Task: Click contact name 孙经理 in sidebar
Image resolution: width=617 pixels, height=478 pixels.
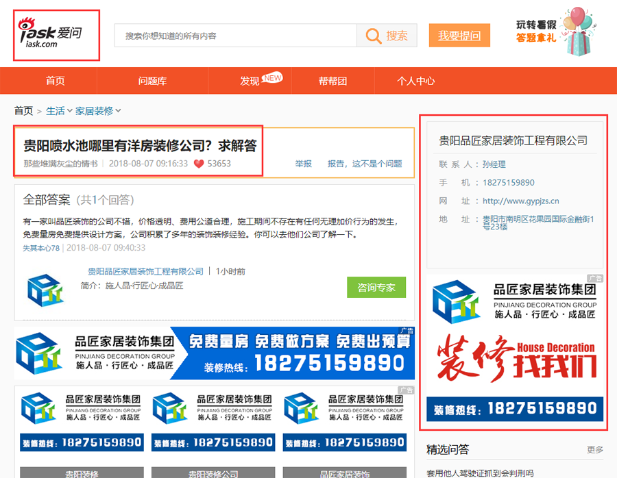Action: tap(494, 164)
